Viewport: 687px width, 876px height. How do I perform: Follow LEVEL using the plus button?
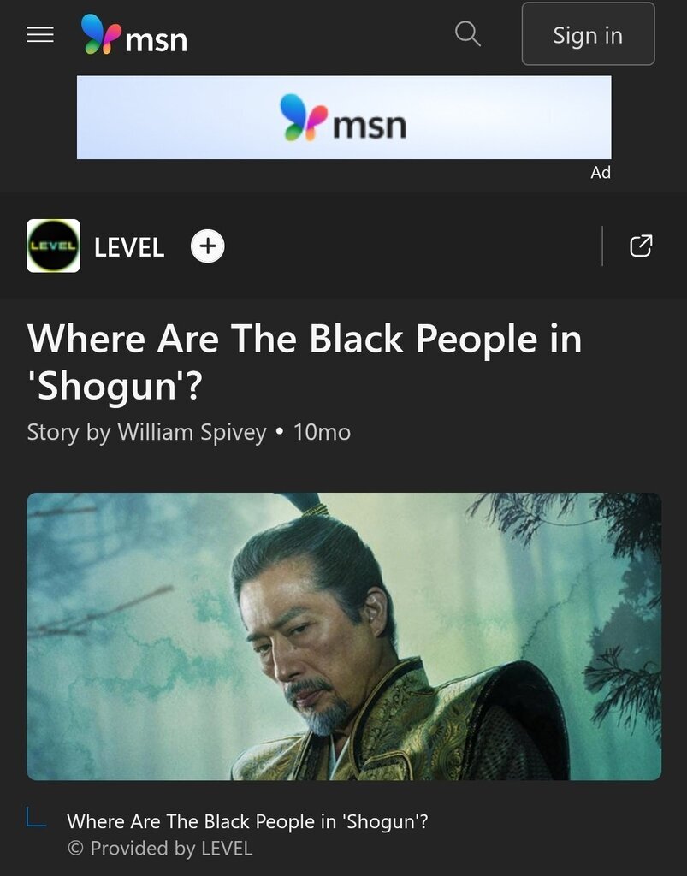[208, 246]
